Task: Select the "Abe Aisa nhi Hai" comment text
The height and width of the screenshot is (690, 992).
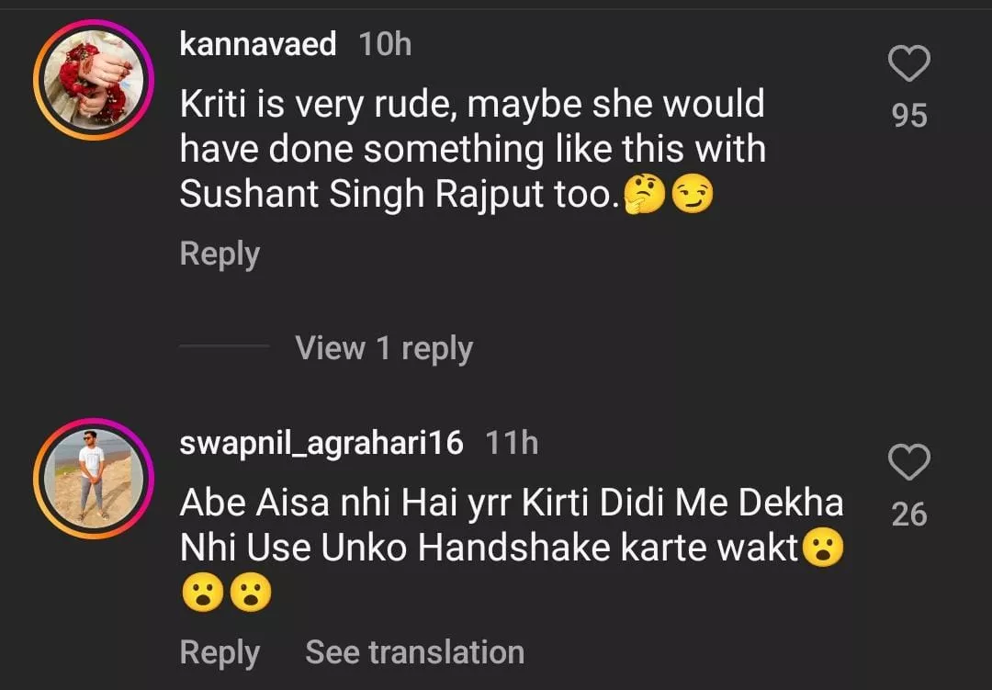Action: coord(511,526)
